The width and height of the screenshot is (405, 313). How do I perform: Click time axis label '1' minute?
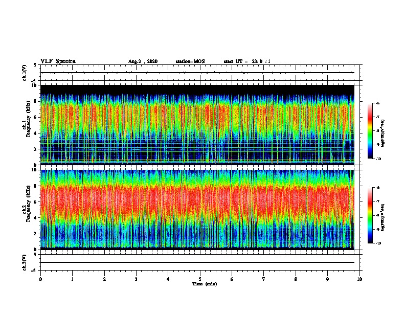72,279
